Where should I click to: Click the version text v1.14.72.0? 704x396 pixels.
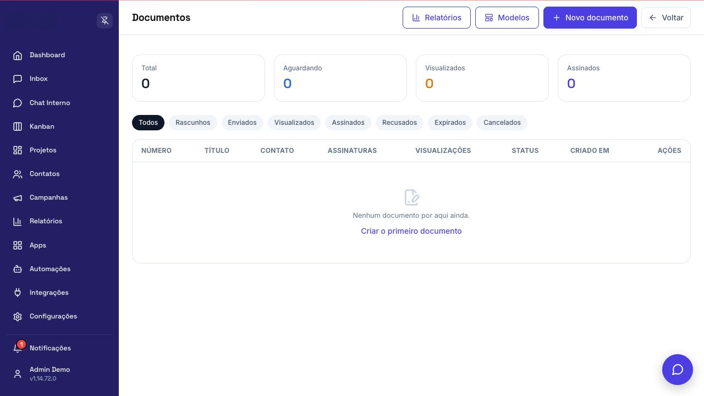(43, 379)
